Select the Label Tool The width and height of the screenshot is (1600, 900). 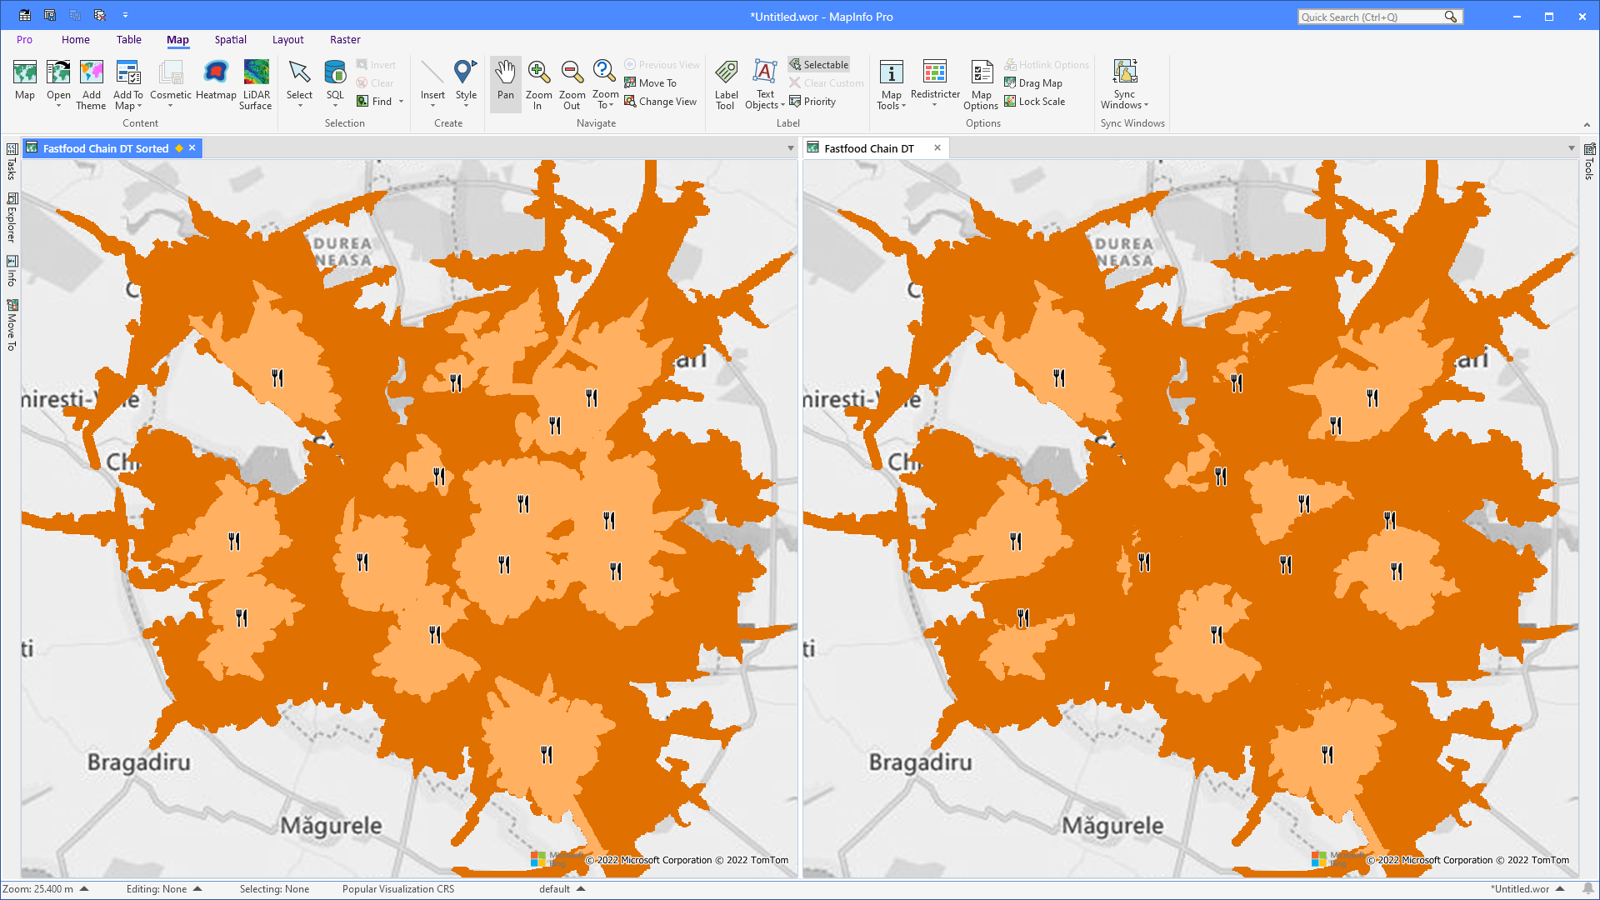pyautogui.click(x=725, y=83)
